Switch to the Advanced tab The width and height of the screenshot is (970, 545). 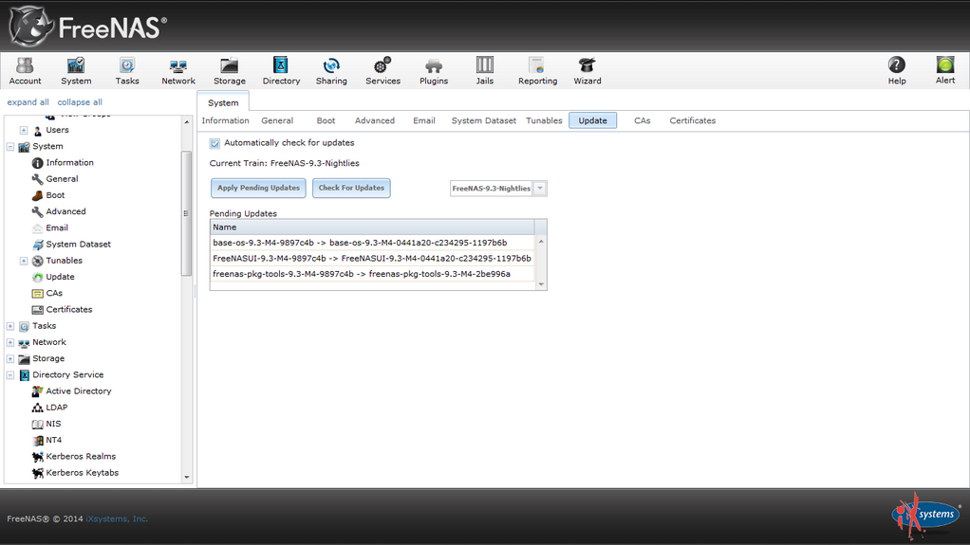pos(374,120)
